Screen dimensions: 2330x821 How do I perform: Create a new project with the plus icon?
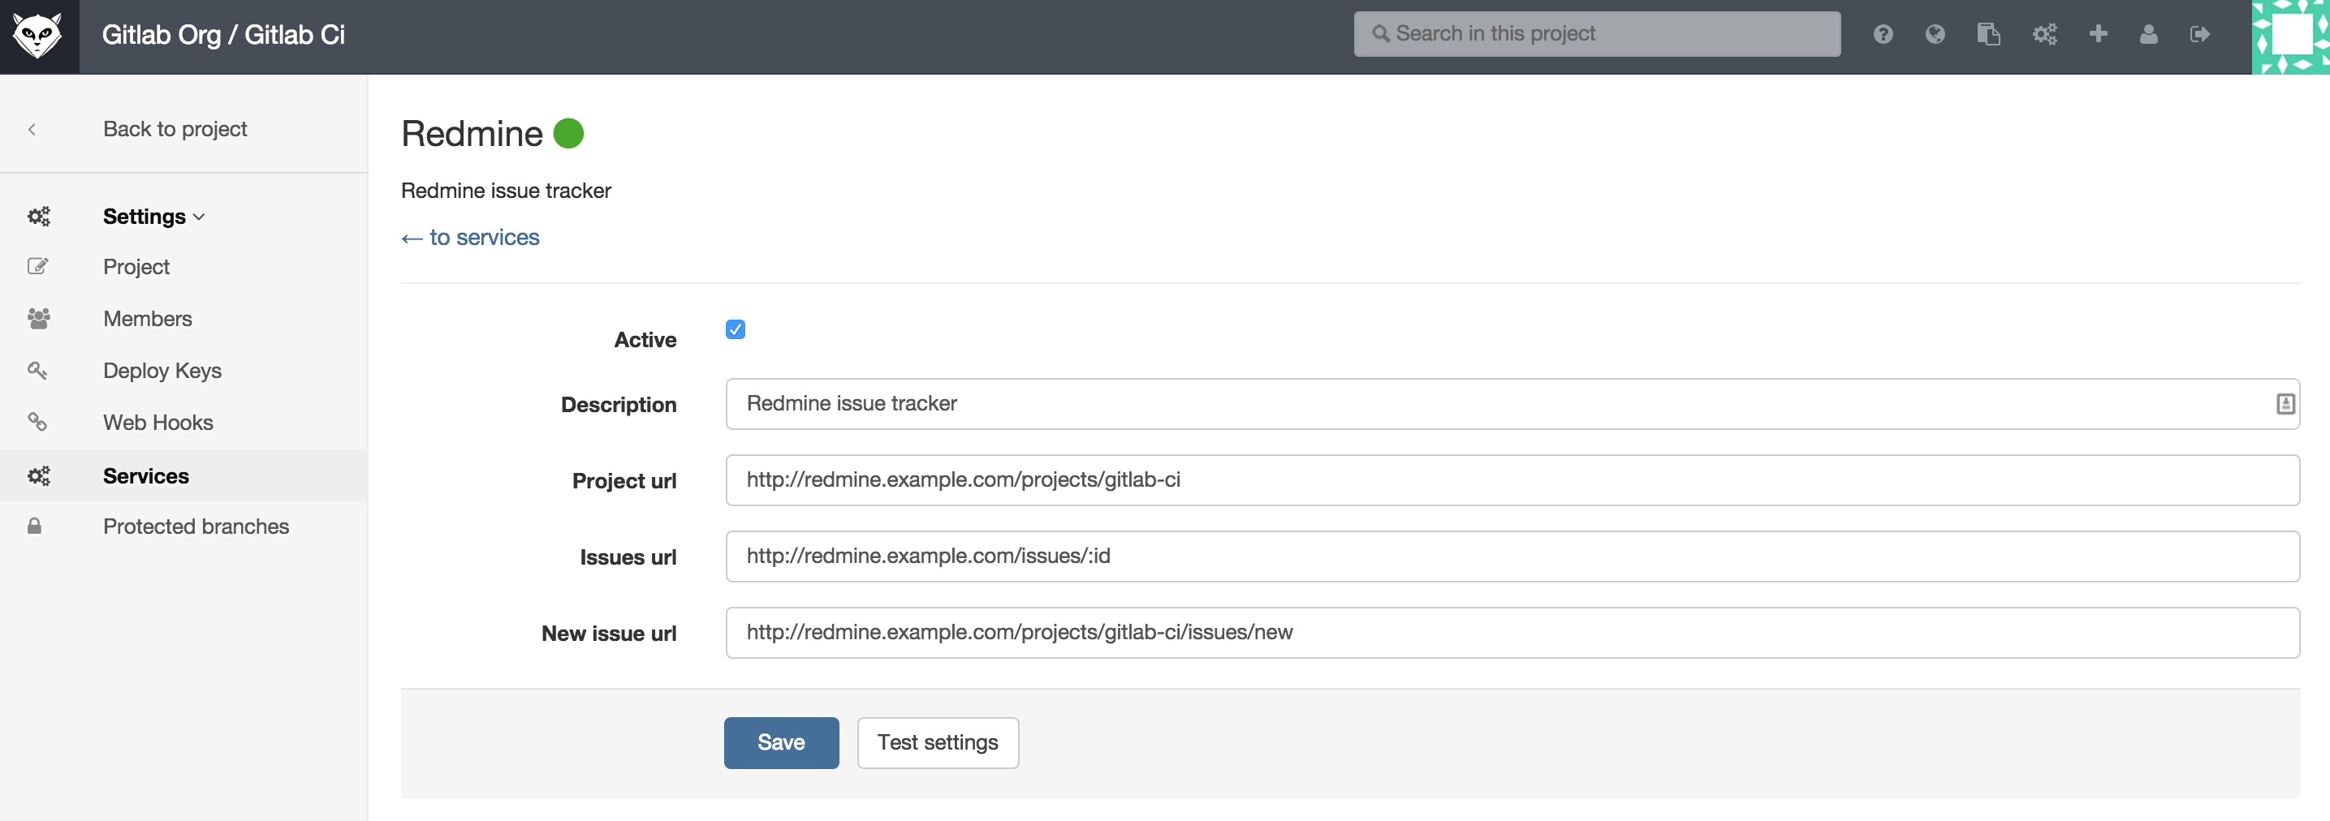(x=2098, y=33)
